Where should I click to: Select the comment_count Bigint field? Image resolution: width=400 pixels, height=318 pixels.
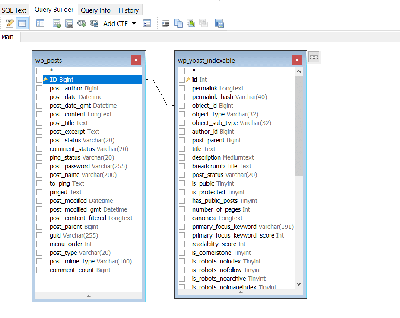[80, 270]
